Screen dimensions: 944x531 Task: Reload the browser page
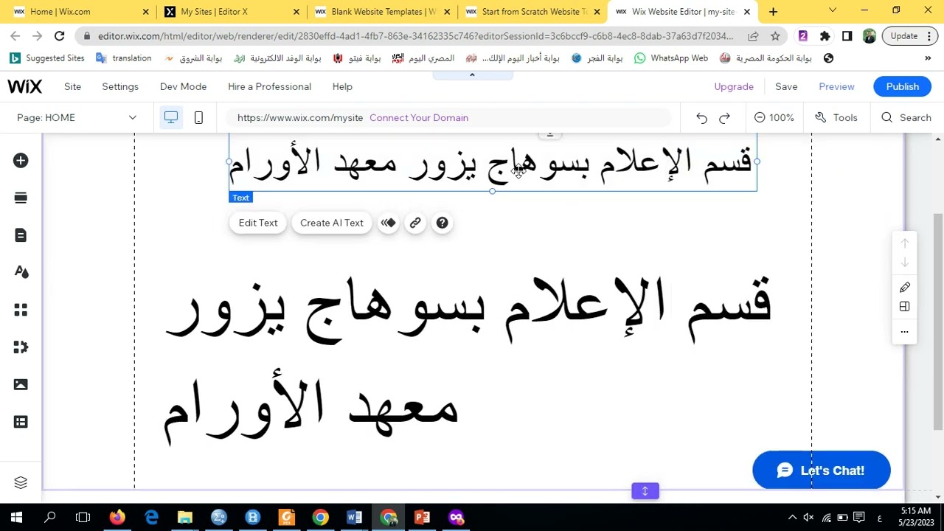[60, 36]
